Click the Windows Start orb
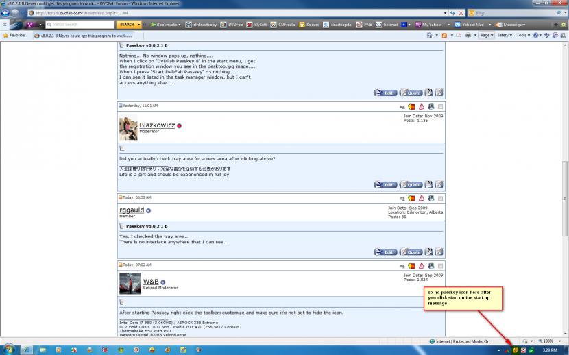 [x=9, y=350]
